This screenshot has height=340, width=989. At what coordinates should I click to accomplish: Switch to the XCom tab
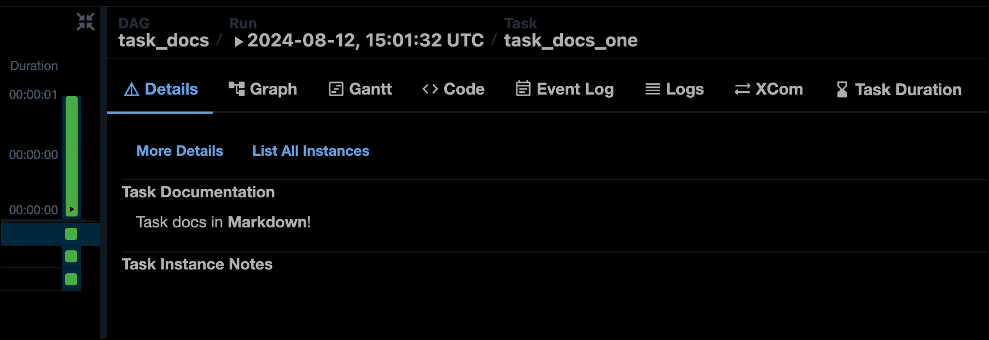pyautogui.click(x=779, y=89)
